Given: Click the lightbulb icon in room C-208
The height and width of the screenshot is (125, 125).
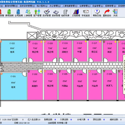Looking at the screenshot, I should [x=104, y=71].
